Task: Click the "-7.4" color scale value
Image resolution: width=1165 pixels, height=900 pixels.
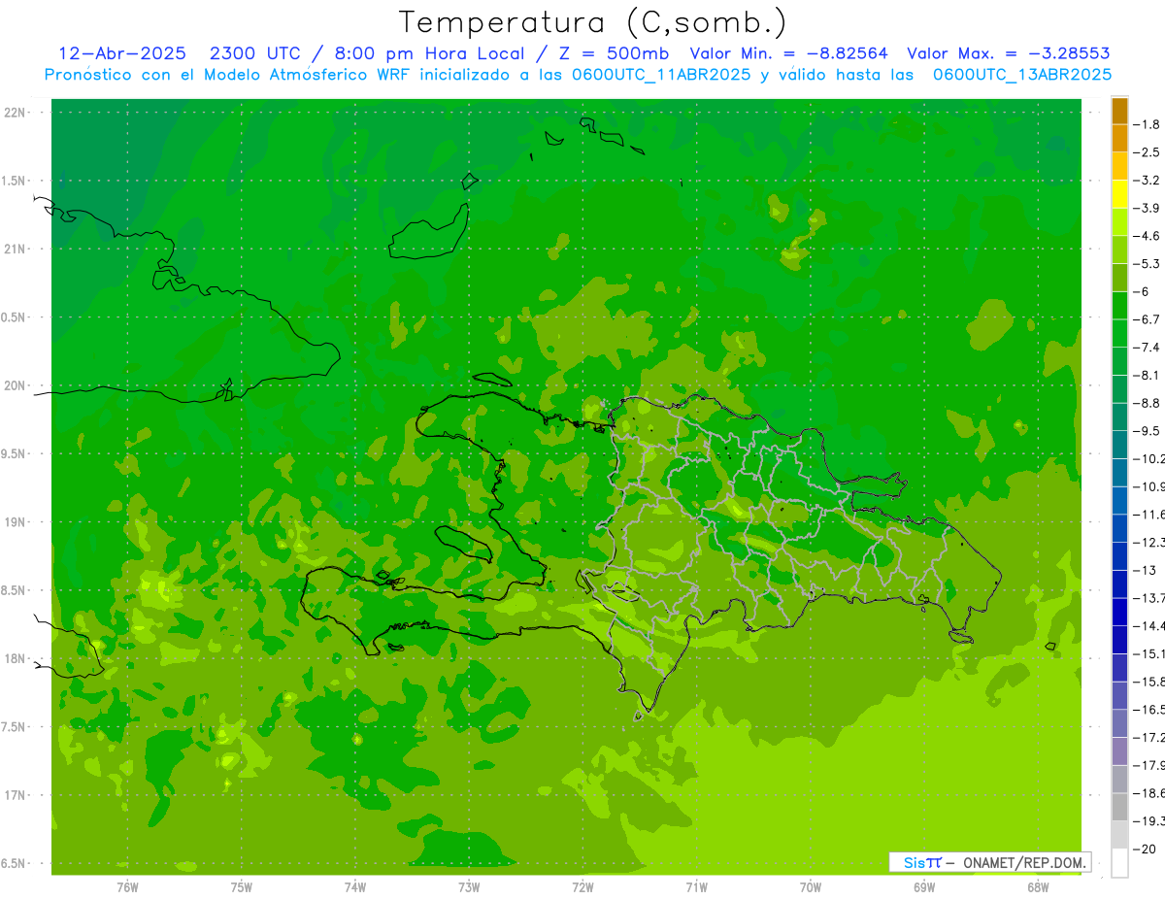Action: click(1147, 347)
